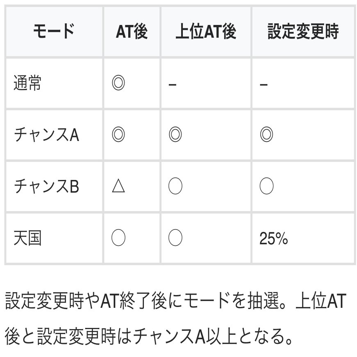Select the モード column header
The height and width of the screenshot is (357, 357).
tap(54, 32)
